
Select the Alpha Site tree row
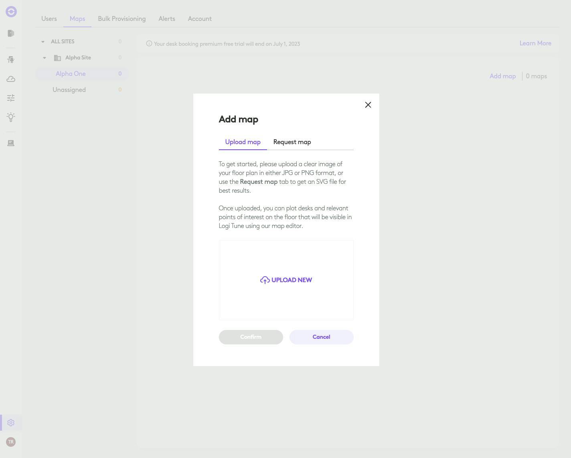82,58
